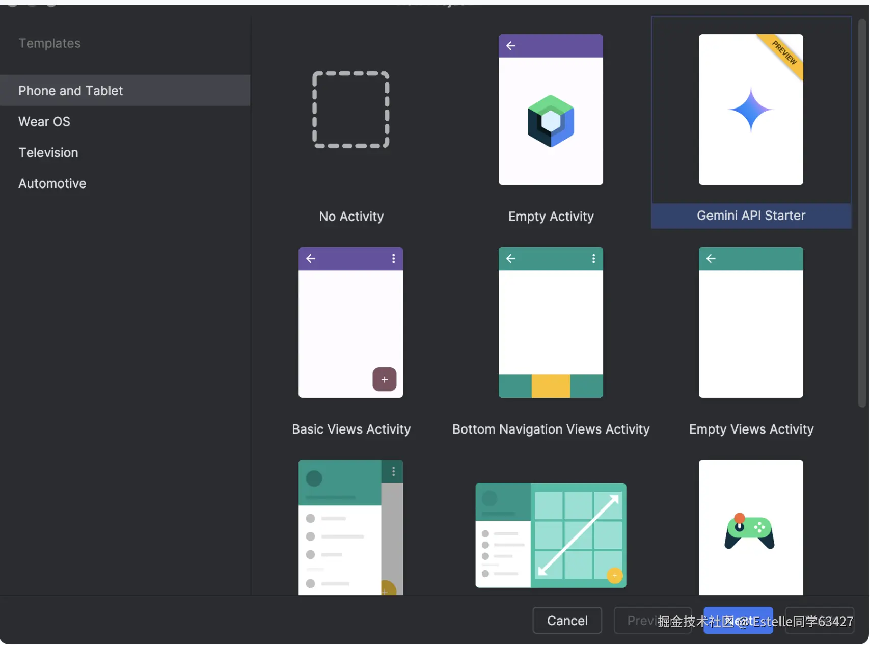The width and height of the screenshot is (870, 645).
Task: Go back with the Previous button
Action: point(652,621)
